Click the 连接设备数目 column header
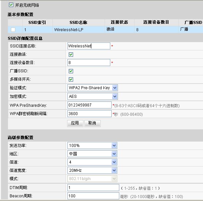This screenshot has height=201, width=203. coord(156,22)
